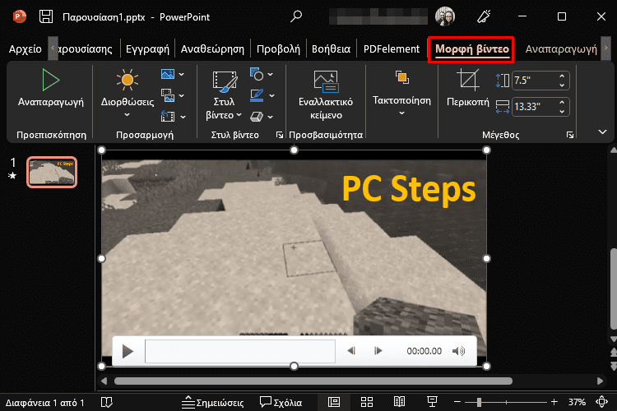
Task: Step video forward button
Action: coord(378,351)
